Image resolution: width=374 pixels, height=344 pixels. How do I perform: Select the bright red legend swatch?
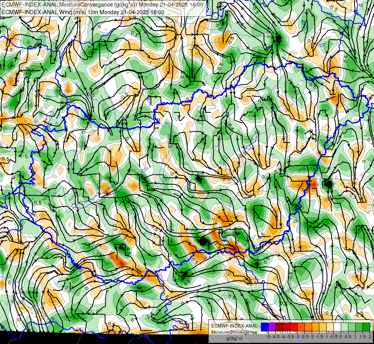pyautogui.click(x=294, y=327)
